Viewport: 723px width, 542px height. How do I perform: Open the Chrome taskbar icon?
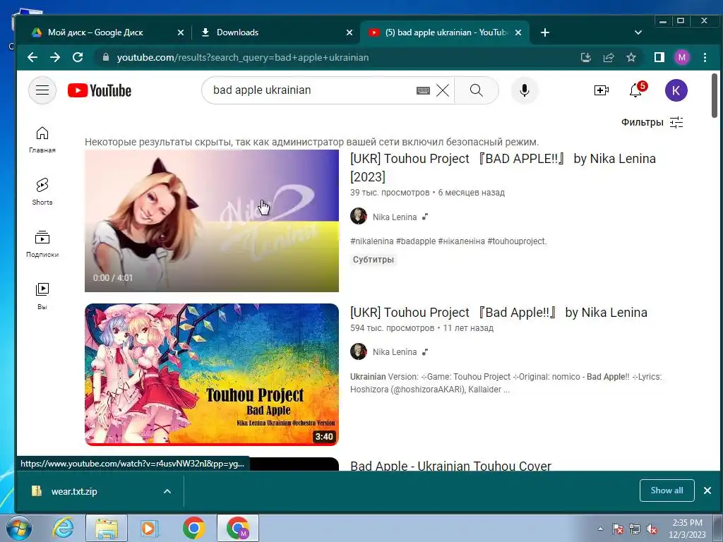point(193,528)
